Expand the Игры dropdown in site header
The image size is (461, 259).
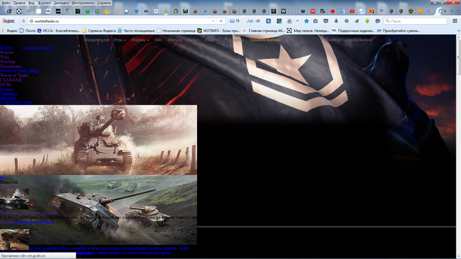119,40
